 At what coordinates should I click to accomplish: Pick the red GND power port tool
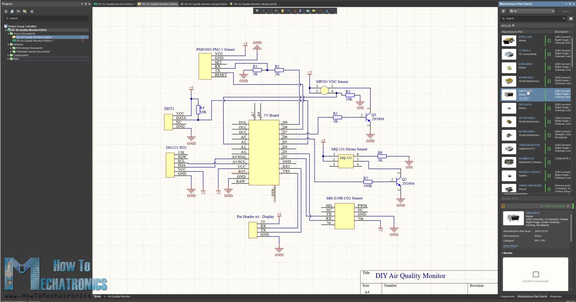click(x=295, y=11)
